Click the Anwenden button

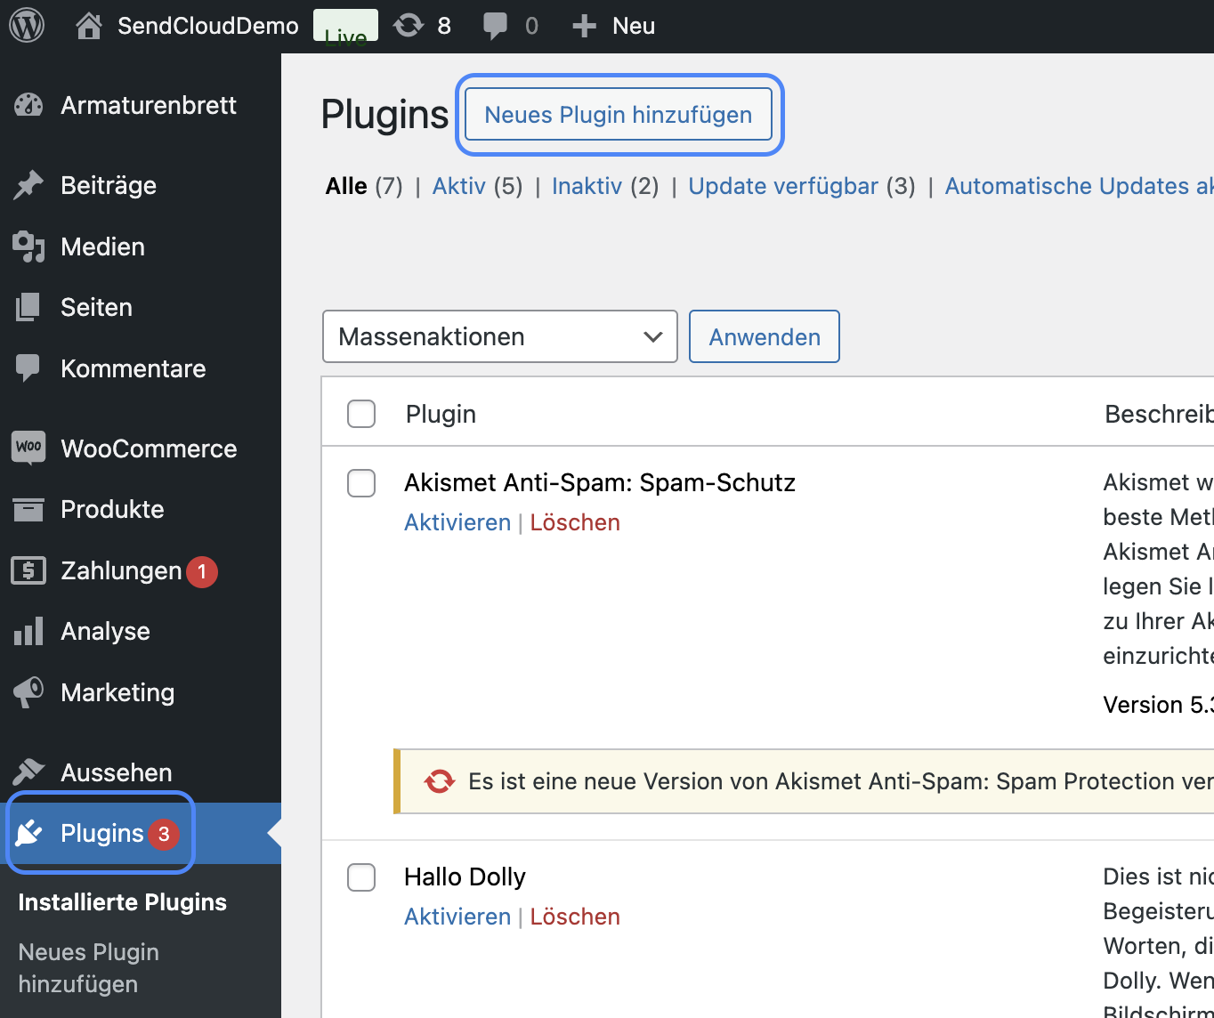pyautogui.click(x=765, y=336)
